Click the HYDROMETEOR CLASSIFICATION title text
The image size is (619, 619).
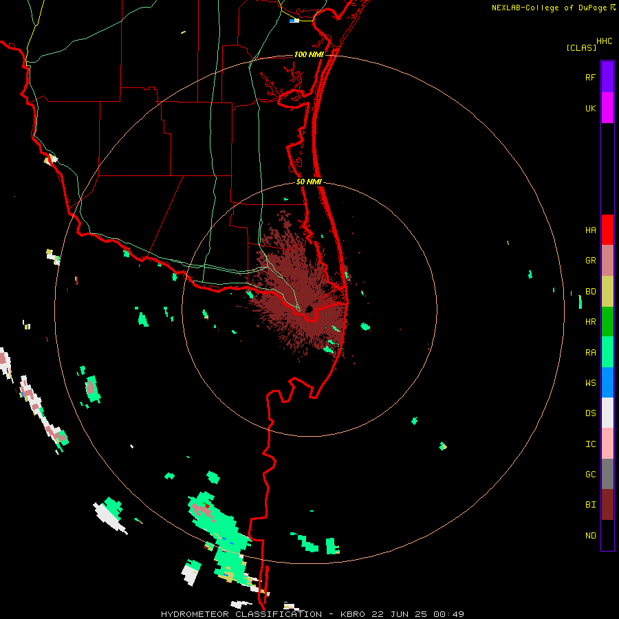coord(241,614)
